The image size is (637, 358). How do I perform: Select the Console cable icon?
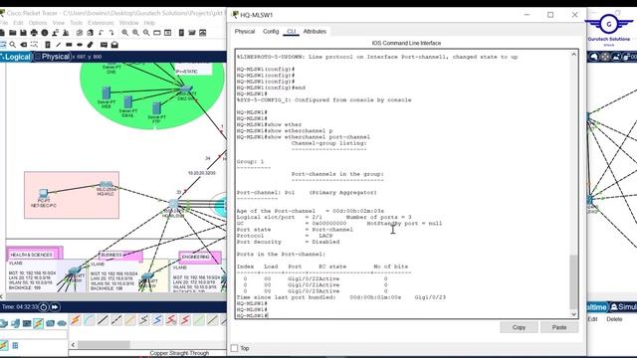[x=90, y=320]
